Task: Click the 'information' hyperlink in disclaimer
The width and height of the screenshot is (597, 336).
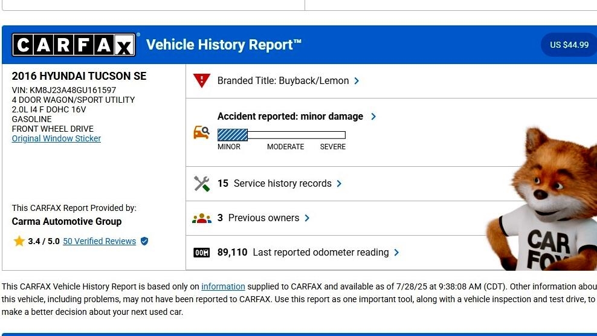Action: (x=223, y=286)
